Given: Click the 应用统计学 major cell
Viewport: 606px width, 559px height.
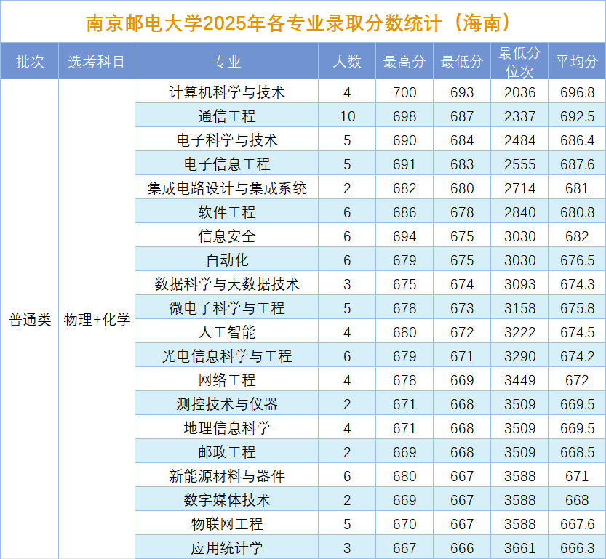Looking at the screenshot, I should coord(226,548).
